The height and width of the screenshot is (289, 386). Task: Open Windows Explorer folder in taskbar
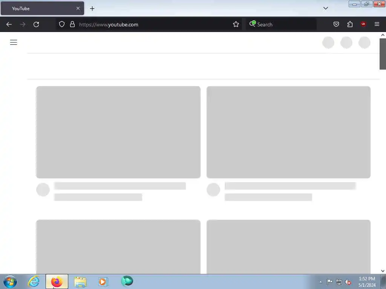tap(80, 282)
